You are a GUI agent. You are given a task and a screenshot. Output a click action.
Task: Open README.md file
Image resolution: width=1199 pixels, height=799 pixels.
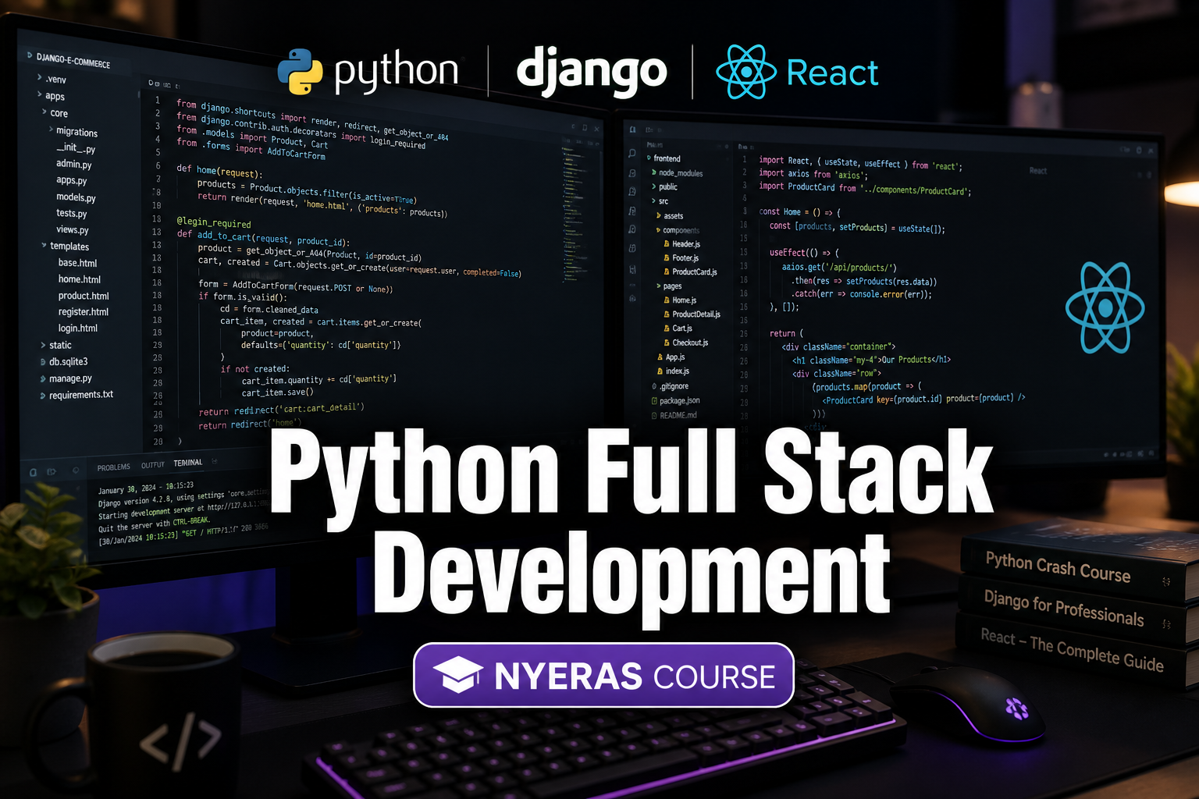[678, 415]
